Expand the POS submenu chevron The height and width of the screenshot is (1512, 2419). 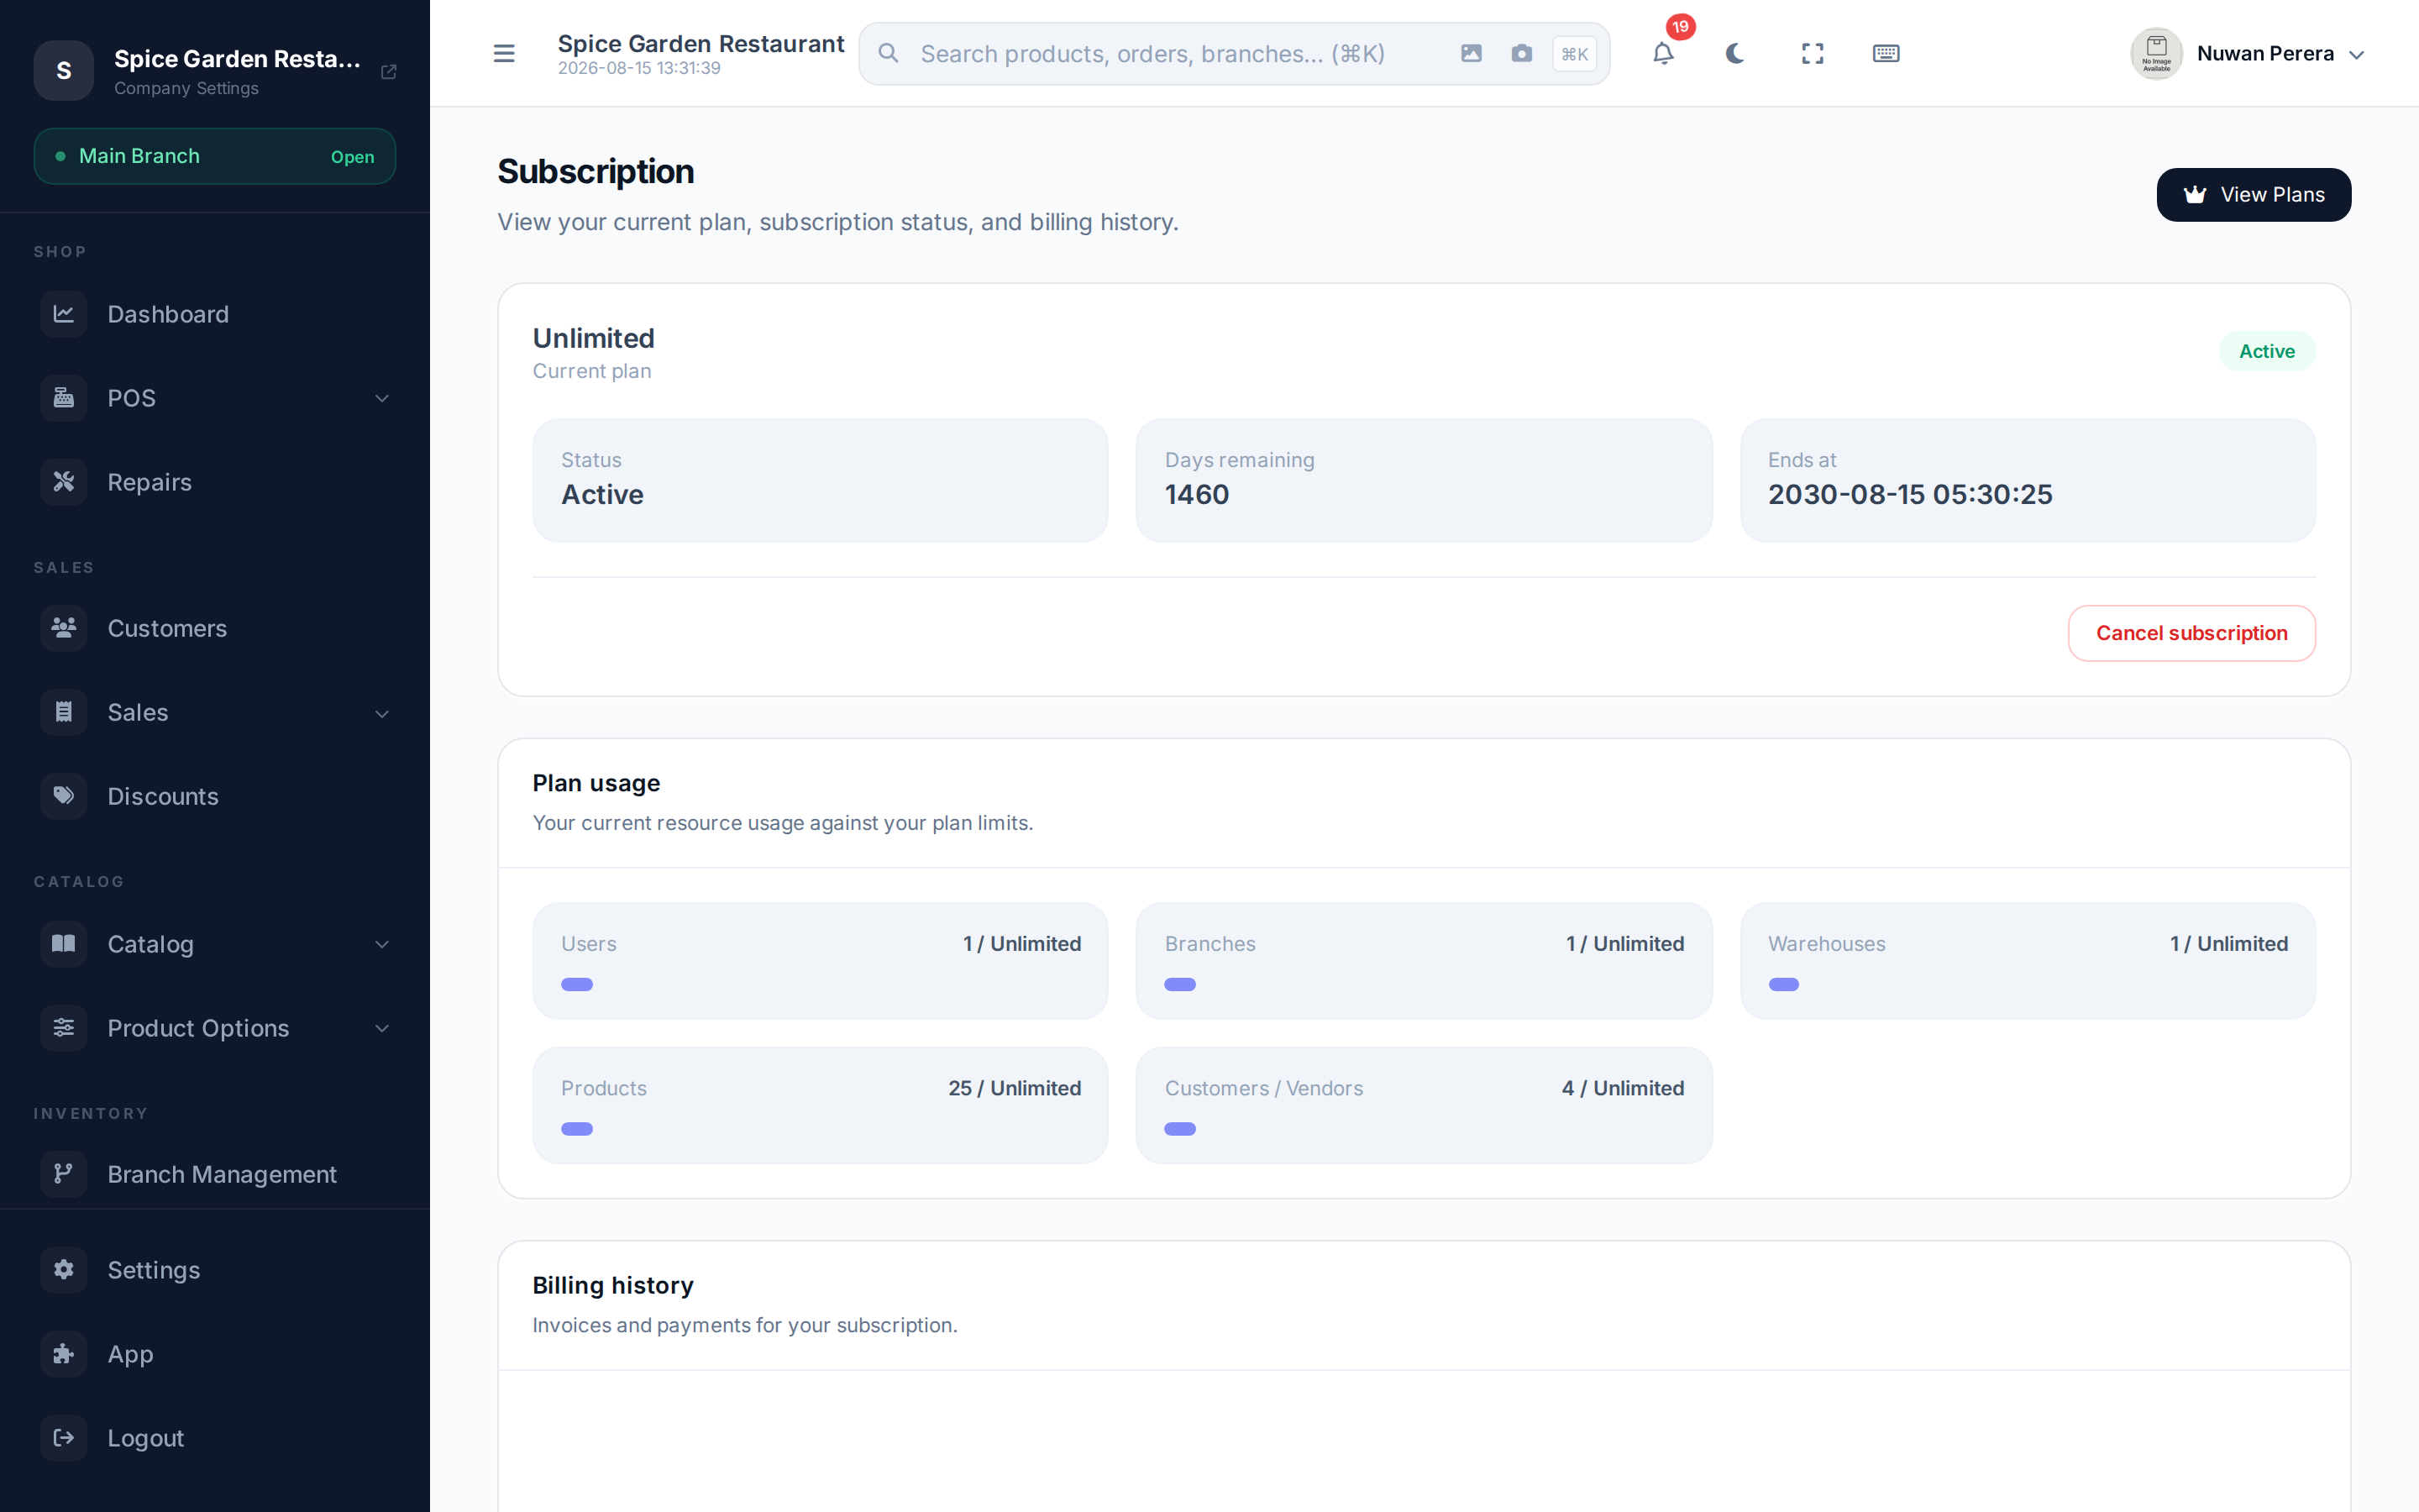[382, 399]
